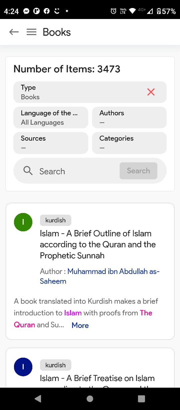180x410 pixels.
Task: Open the Type Books filter dropdown
Action: click(x=90, y=92)
